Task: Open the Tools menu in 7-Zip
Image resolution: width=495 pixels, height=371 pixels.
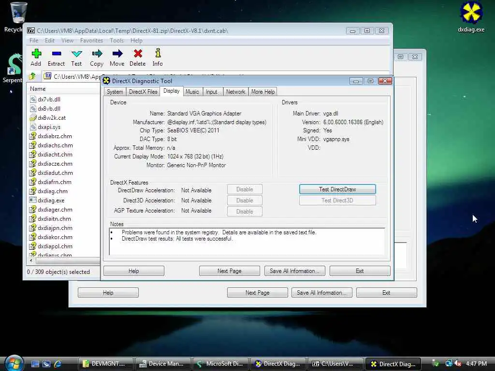Action: (117, 41)
